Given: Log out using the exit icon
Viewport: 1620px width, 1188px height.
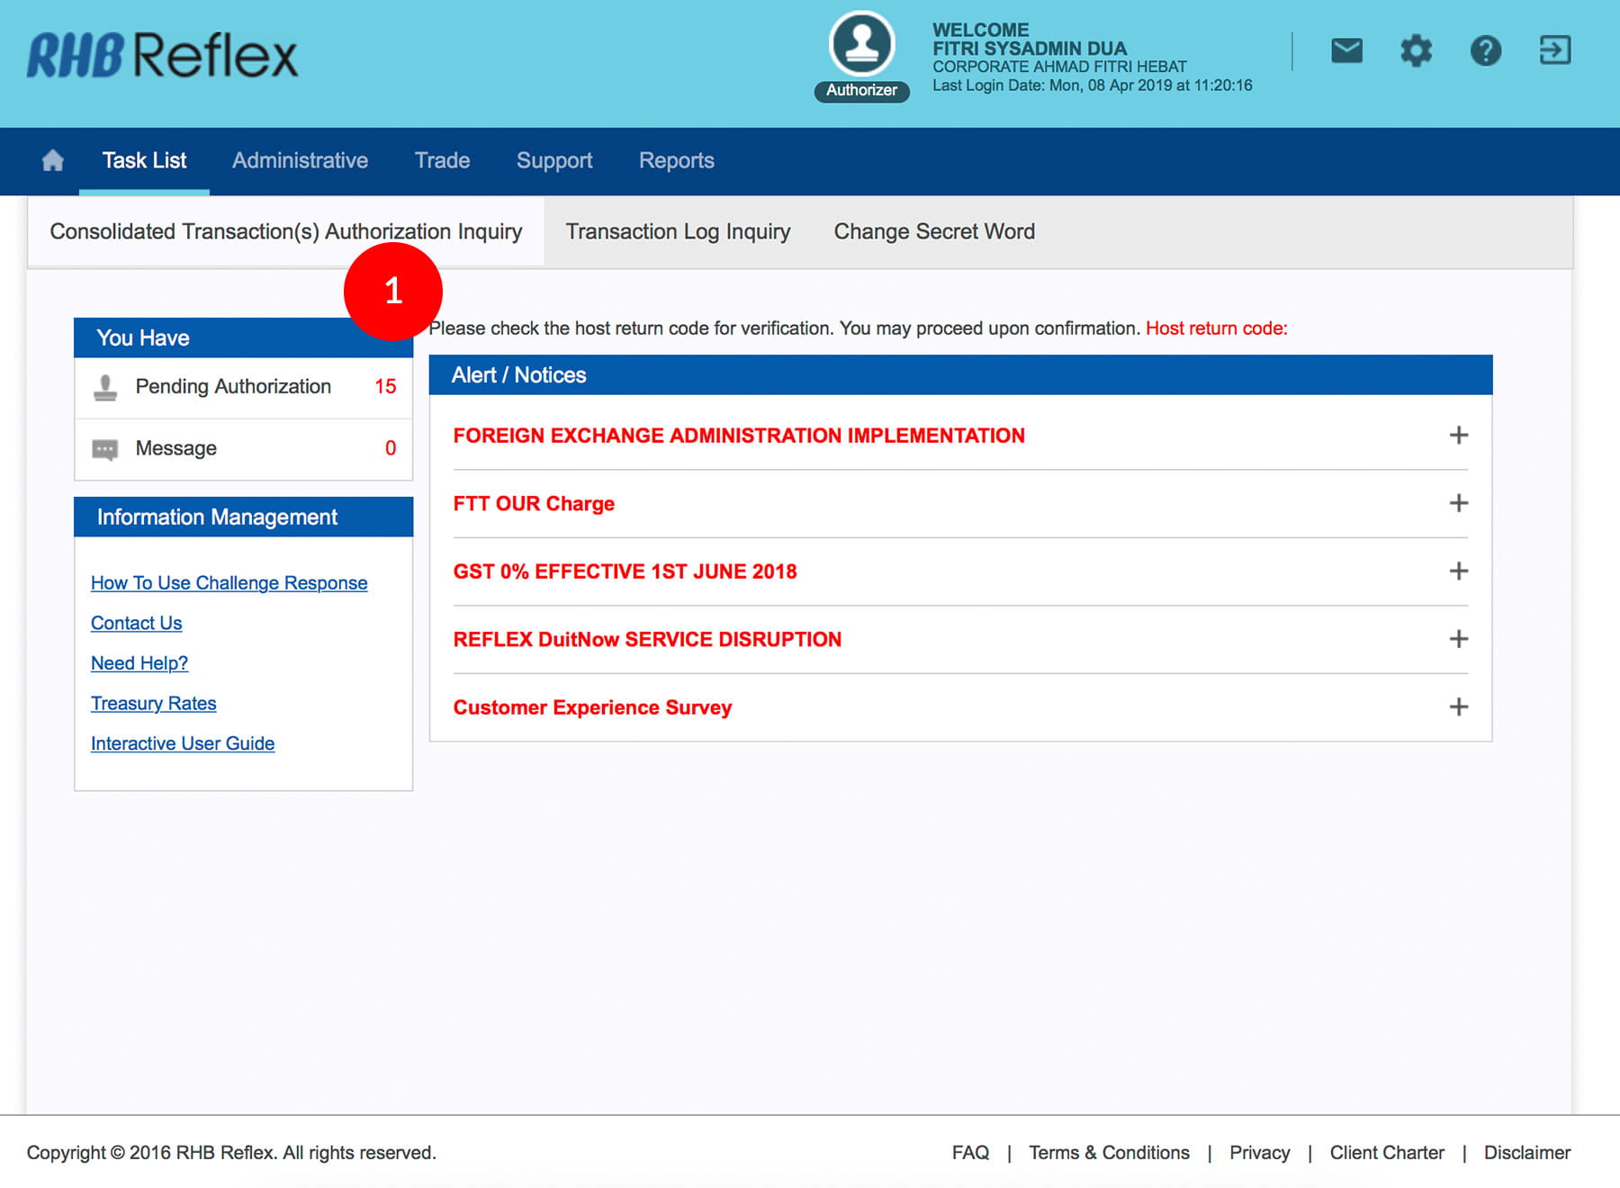Looking at the screenshot, I should click(x=1554, y=50).
